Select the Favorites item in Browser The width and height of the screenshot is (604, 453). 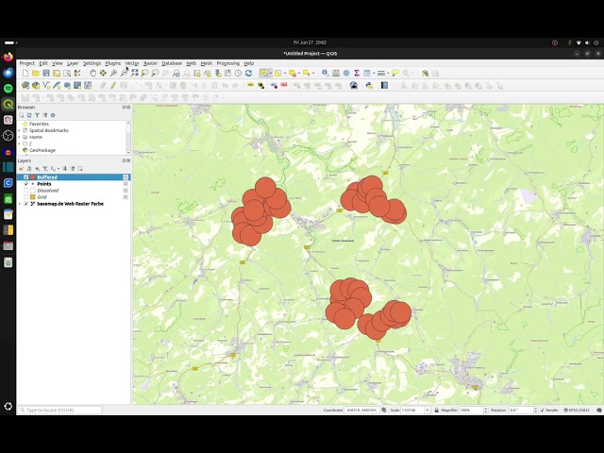pos(39,124)
